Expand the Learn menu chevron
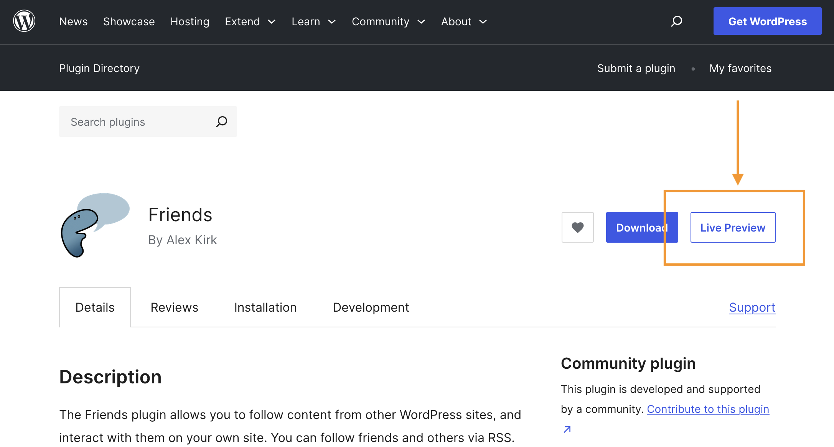The height and width of the screenshot is (447, 834). tap(332, 22)
